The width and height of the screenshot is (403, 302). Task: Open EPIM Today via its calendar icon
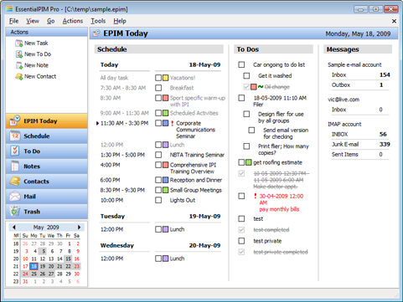tap(15, 120)
